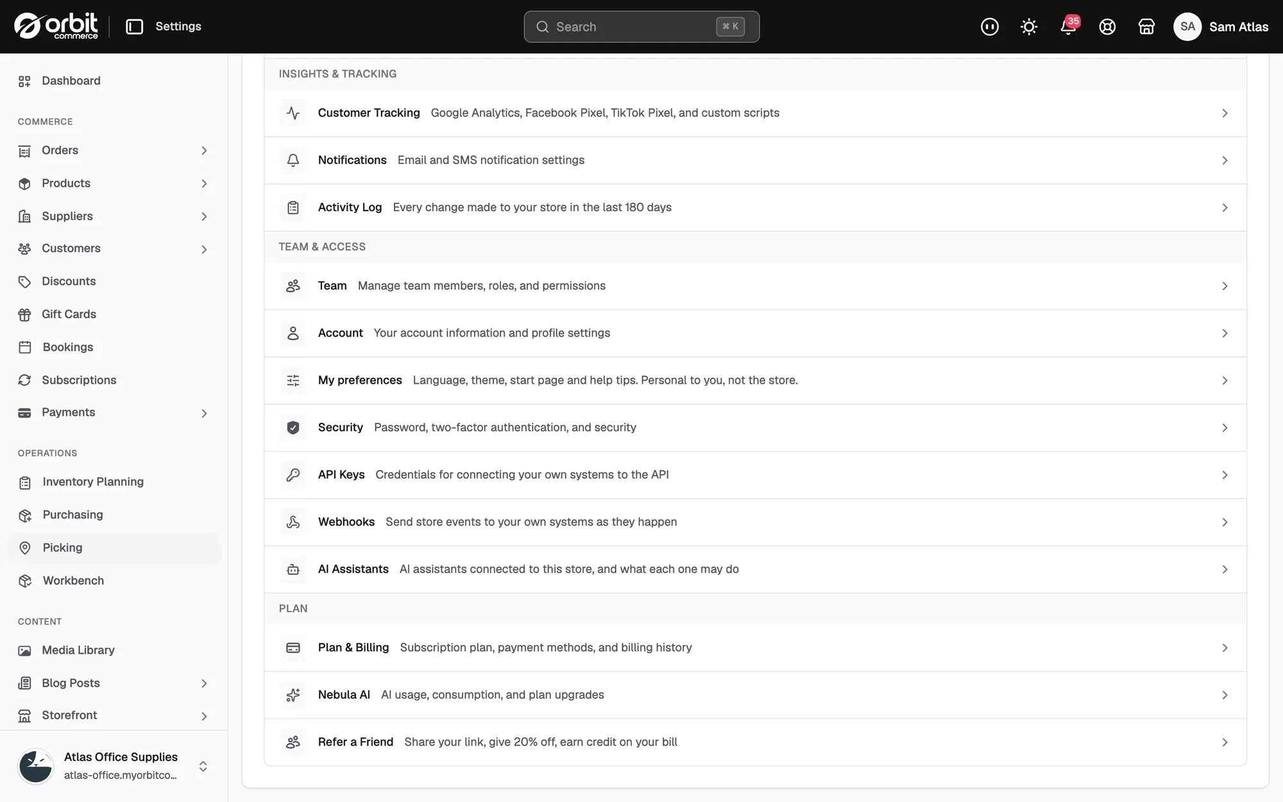Expand the Storefront submenu chevron
The image size is (1283, 802).
pos(204,716)
